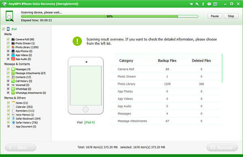Click the Safari Bookmark icon
The width and height of the screenshot is (243, 157).
pyautogui.click(x=13, y=119)
